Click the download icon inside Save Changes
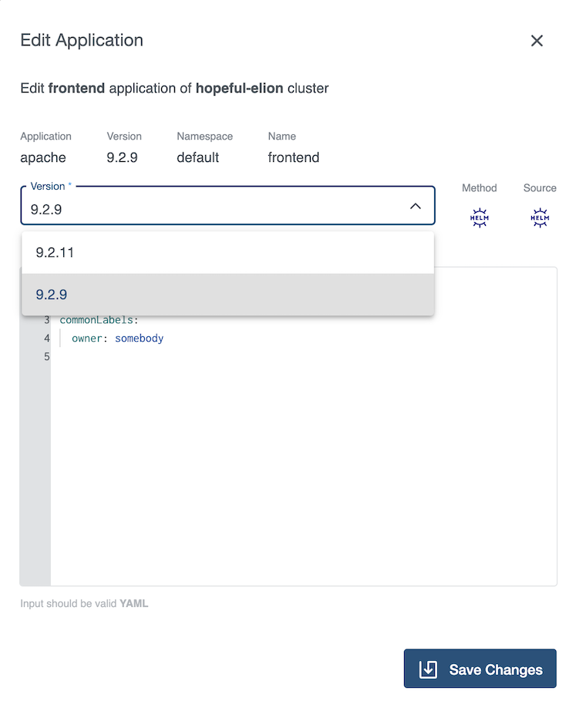 (x=429, y=669)
